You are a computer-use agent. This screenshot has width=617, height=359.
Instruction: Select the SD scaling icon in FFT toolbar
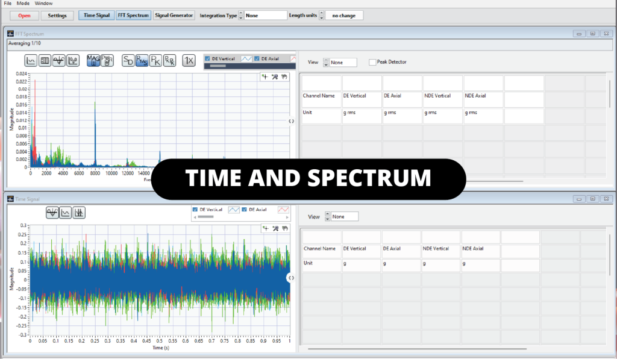point(128,60)
